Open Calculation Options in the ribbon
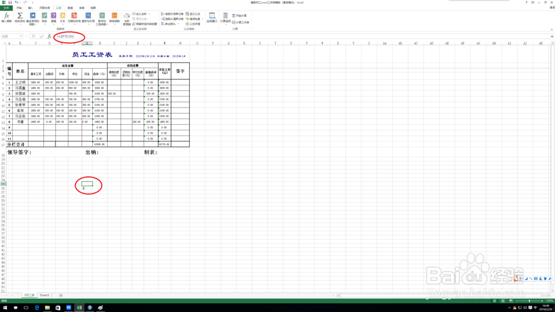555x312 pixels. 225,18
